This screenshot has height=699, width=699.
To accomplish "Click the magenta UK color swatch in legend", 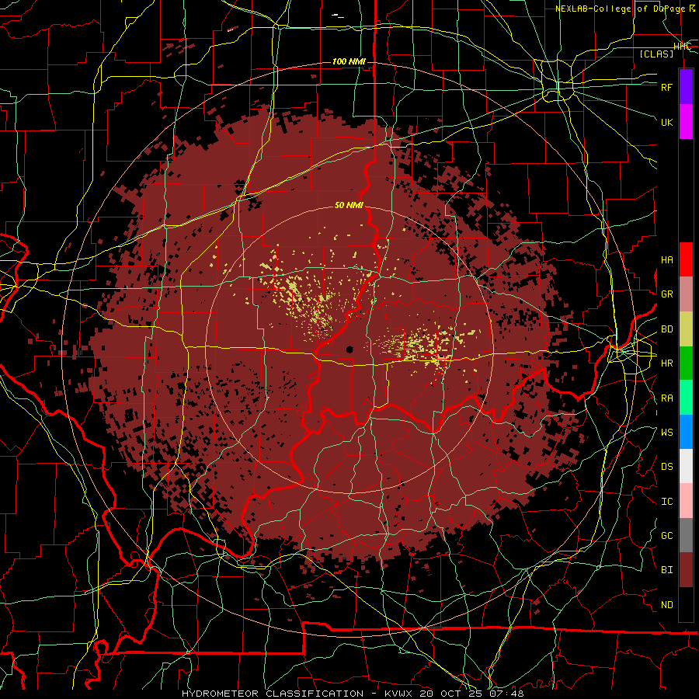I will [x=686, y=122].
